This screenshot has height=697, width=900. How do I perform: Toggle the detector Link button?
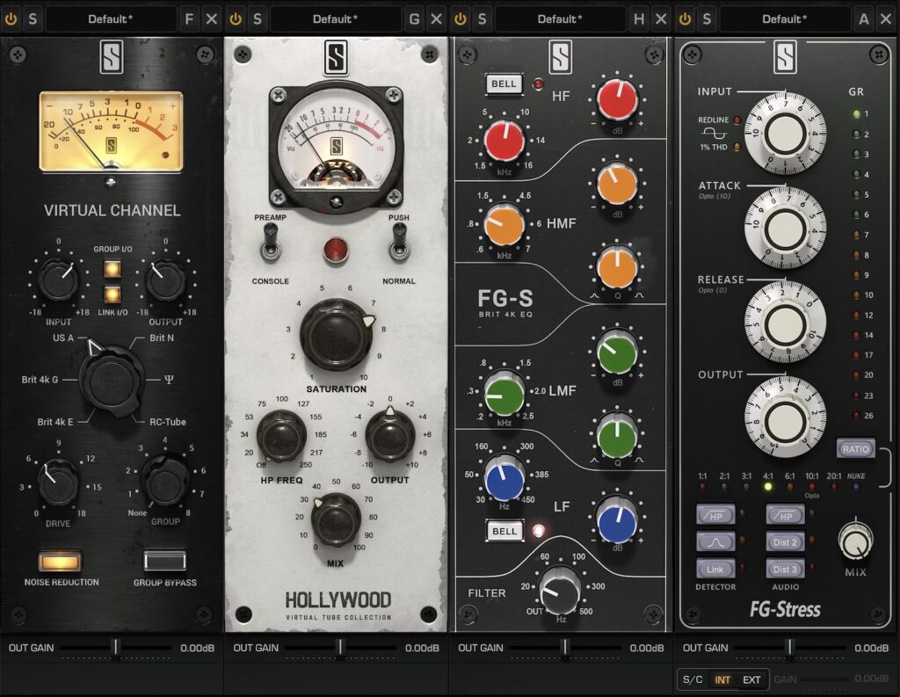click(x=715, y=569)
